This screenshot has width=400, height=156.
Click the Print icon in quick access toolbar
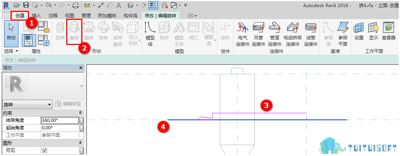(x=76, y=5)
